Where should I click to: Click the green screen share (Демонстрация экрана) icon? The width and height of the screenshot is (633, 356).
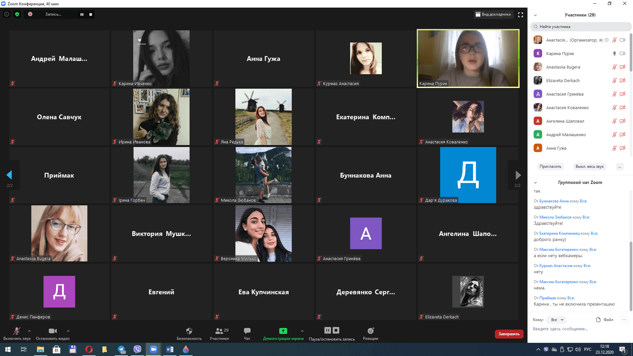pyautogui.click(x=283, y=331)
